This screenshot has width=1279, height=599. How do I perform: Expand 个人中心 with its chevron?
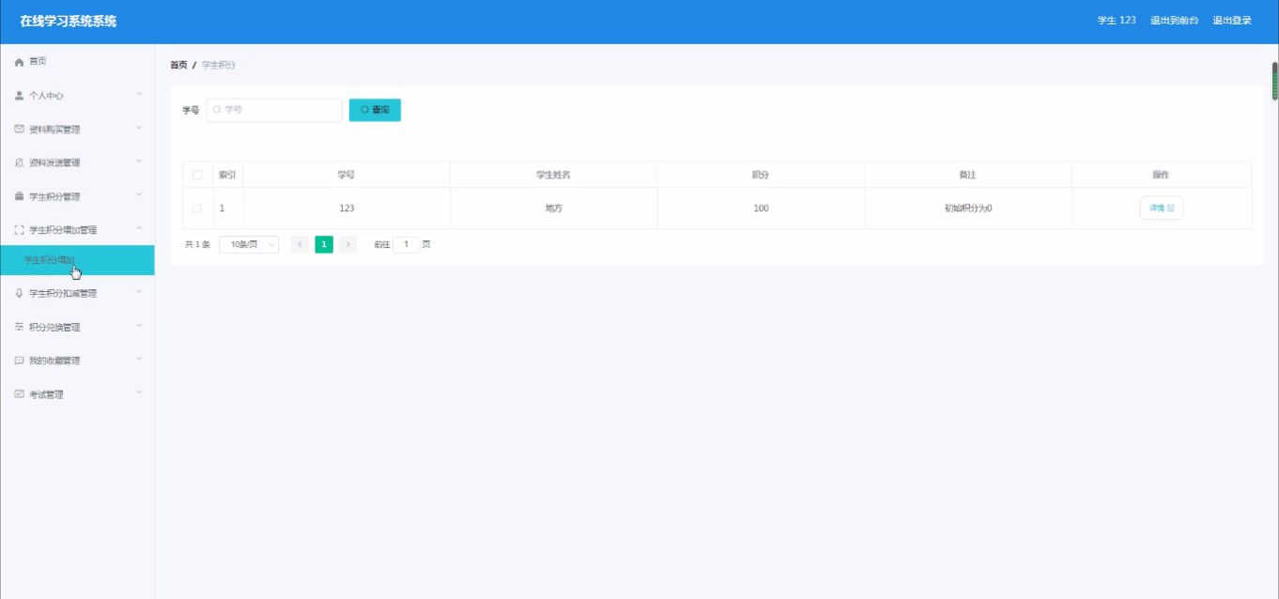(x=139, y=95)
